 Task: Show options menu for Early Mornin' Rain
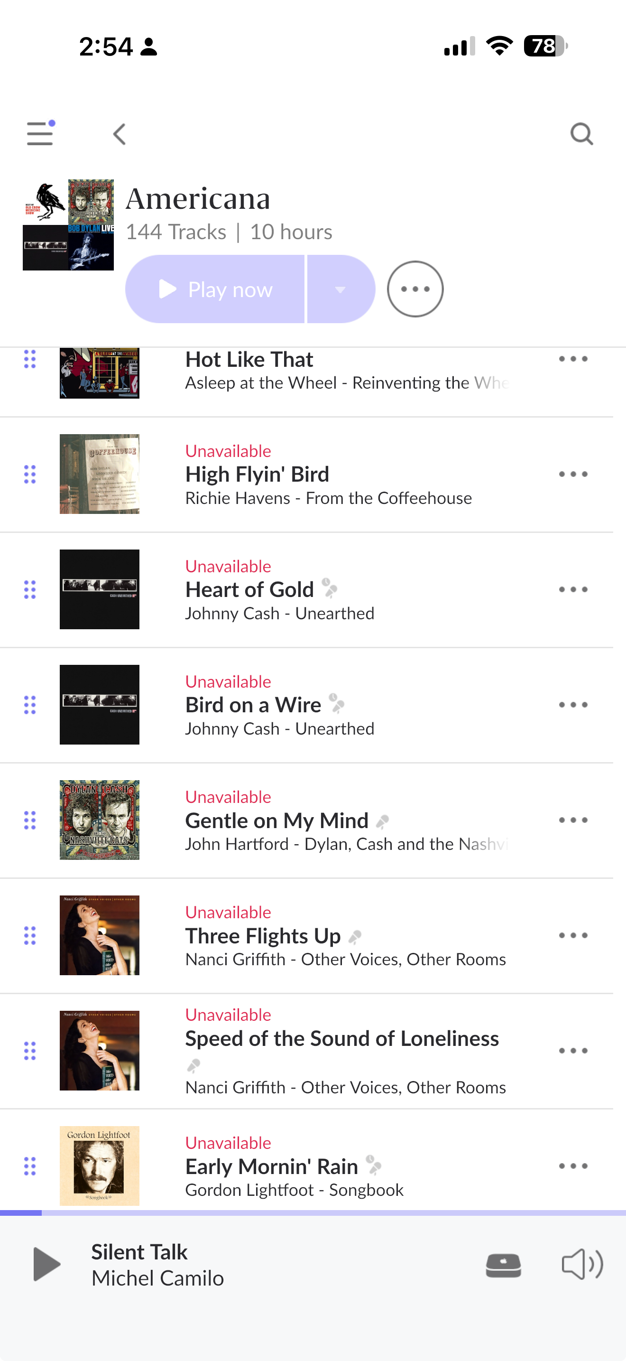(x=573, y=1166)
